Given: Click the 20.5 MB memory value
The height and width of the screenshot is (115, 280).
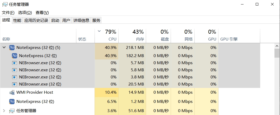Looking at the screenshot, I should 136,84.
